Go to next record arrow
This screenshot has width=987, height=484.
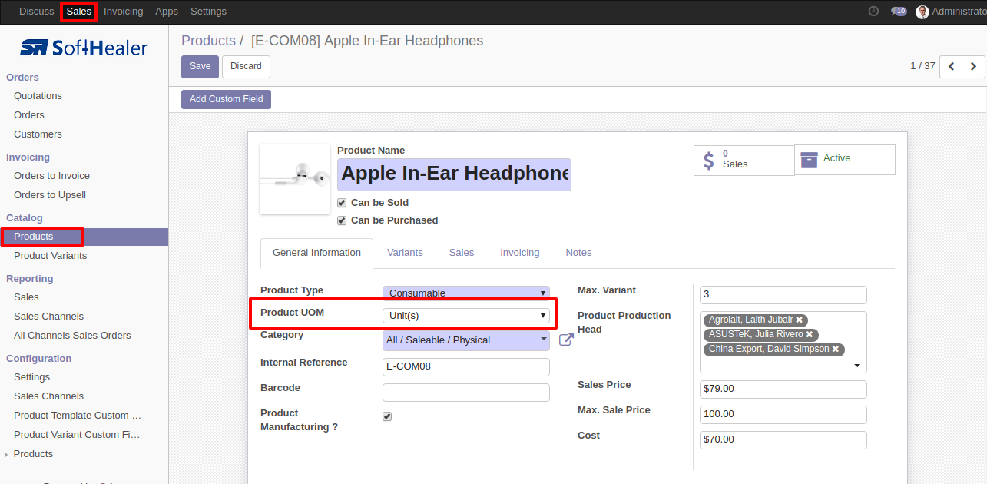click(973, 67)
